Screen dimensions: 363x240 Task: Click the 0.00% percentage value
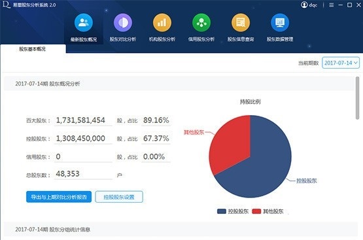click(154, 157)
